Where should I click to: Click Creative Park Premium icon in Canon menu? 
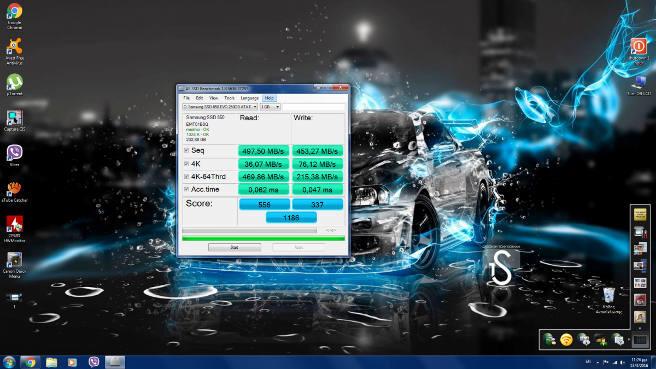pos(640,215)
